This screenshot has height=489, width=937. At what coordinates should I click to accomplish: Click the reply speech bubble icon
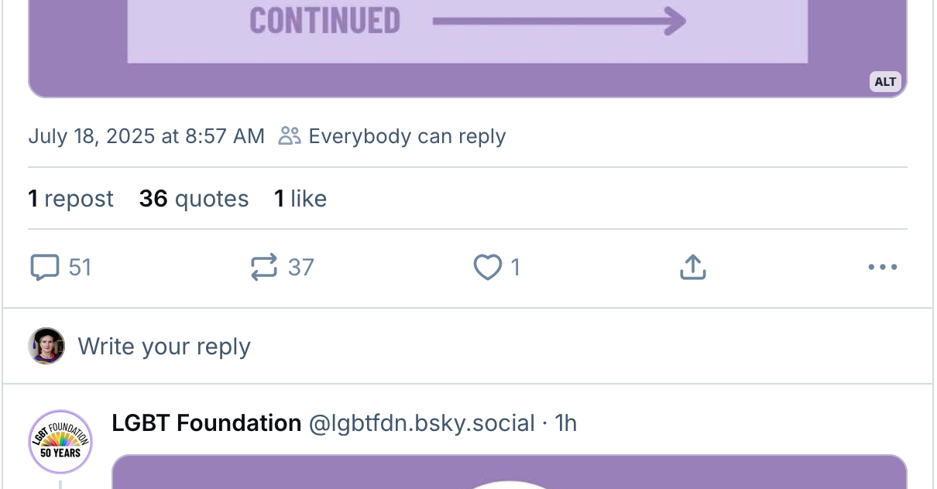point(45,268)
